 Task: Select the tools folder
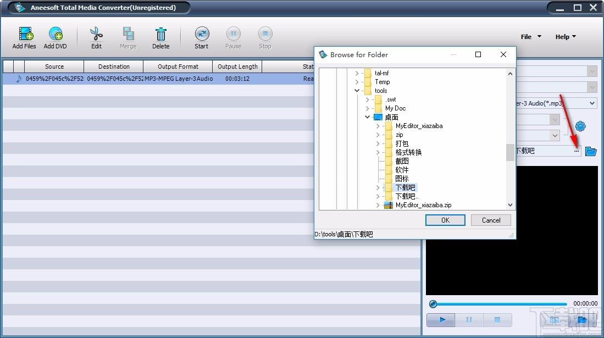click(x=381, y=91)
